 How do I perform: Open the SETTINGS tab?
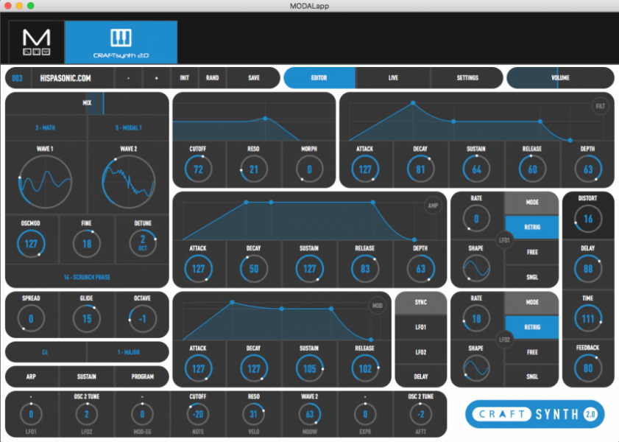pos(467,77)
